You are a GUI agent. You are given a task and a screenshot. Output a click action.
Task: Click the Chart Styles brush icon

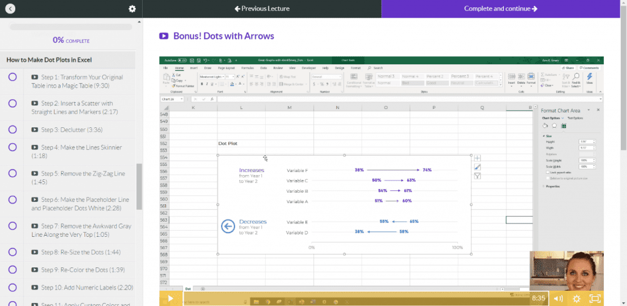tap(477, 167)
